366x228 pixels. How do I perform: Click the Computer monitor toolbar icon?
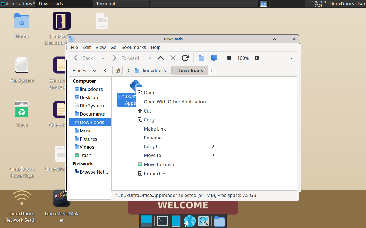point(214,58)
